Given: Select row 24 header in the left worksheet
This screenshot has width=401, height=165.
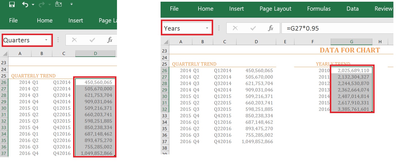Looking at the screenshot, I should pyautogui.click(x=4, y=69).
